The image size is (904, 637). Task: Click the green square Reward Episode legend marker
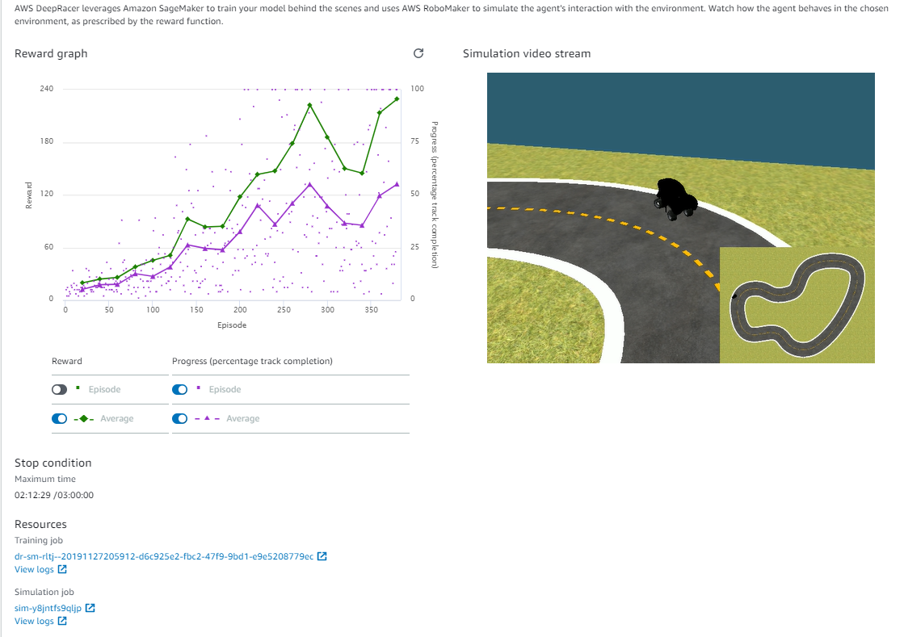[77, 389]
